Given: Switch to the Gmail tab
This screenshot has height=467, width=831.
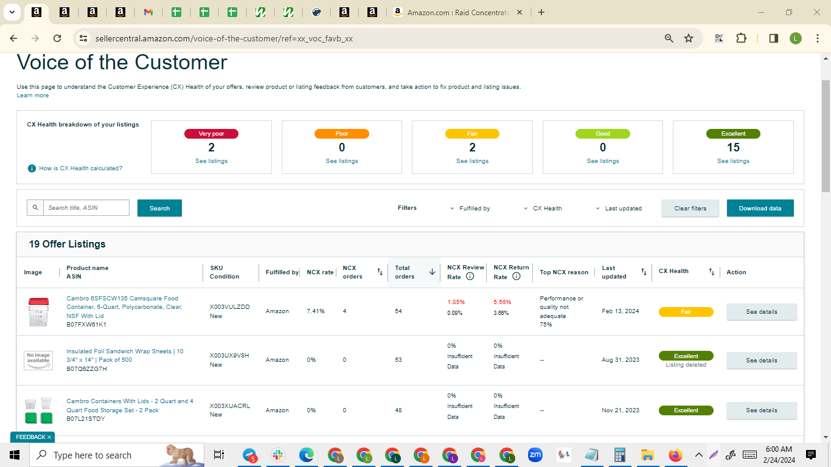Looking at the screenshot, I should (x=148, y=12).
